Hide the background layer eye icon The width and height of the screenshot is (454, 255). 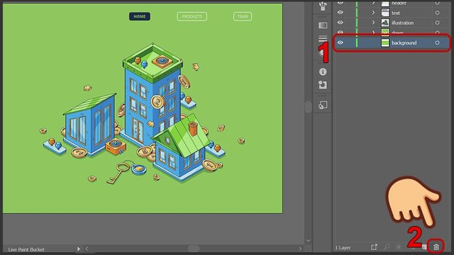coord(340,43)
